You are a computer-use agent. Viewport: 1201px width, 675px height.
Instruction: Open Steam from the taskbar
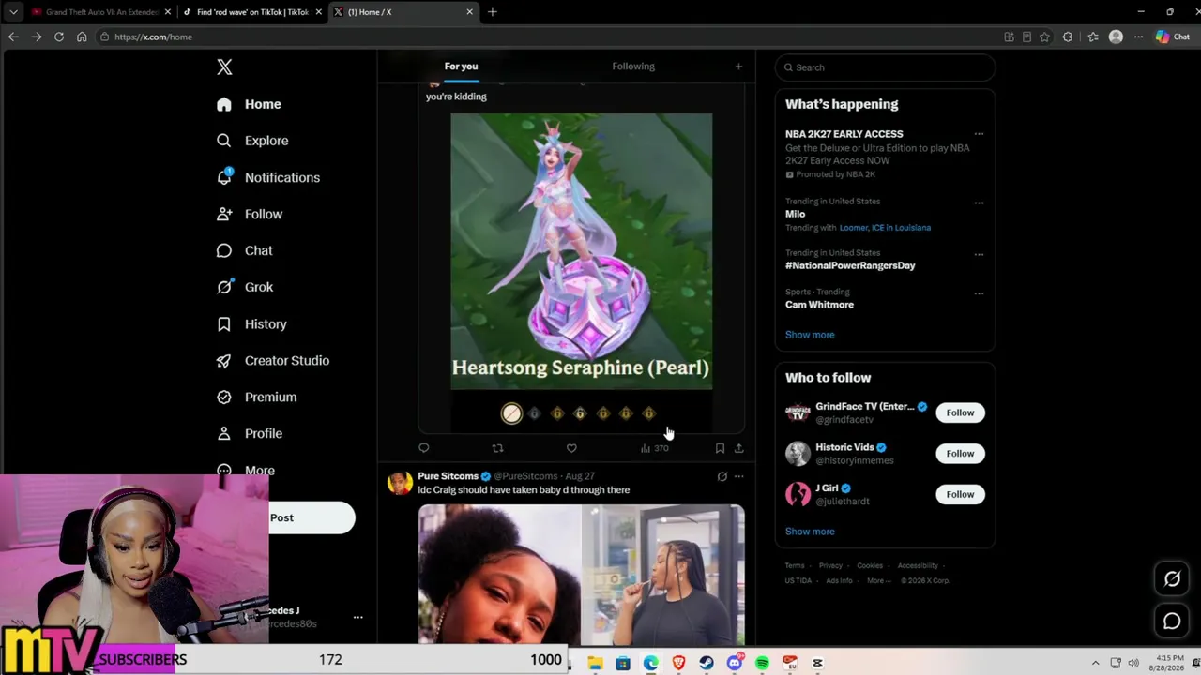[707, 663]
